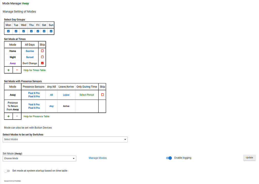This screenshot has height=184, width=259.
Task: Click the minus icon below the Presence table
Action: [x=17, y=116]
